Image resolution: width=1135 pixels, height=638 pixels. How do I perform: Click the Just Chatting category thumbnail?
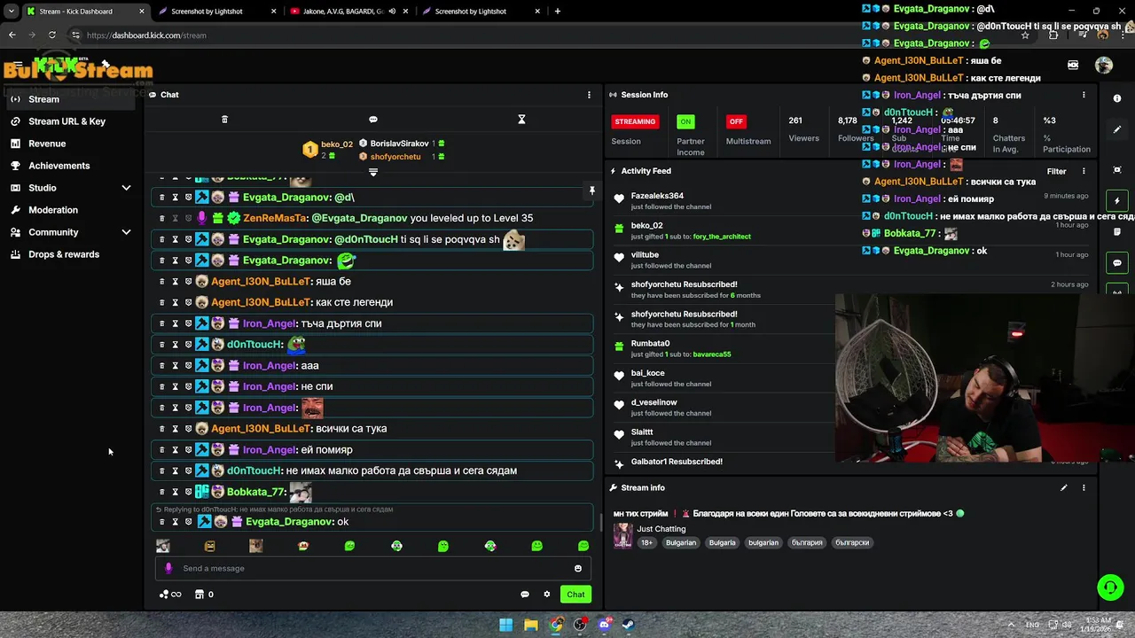pos(622,535)
